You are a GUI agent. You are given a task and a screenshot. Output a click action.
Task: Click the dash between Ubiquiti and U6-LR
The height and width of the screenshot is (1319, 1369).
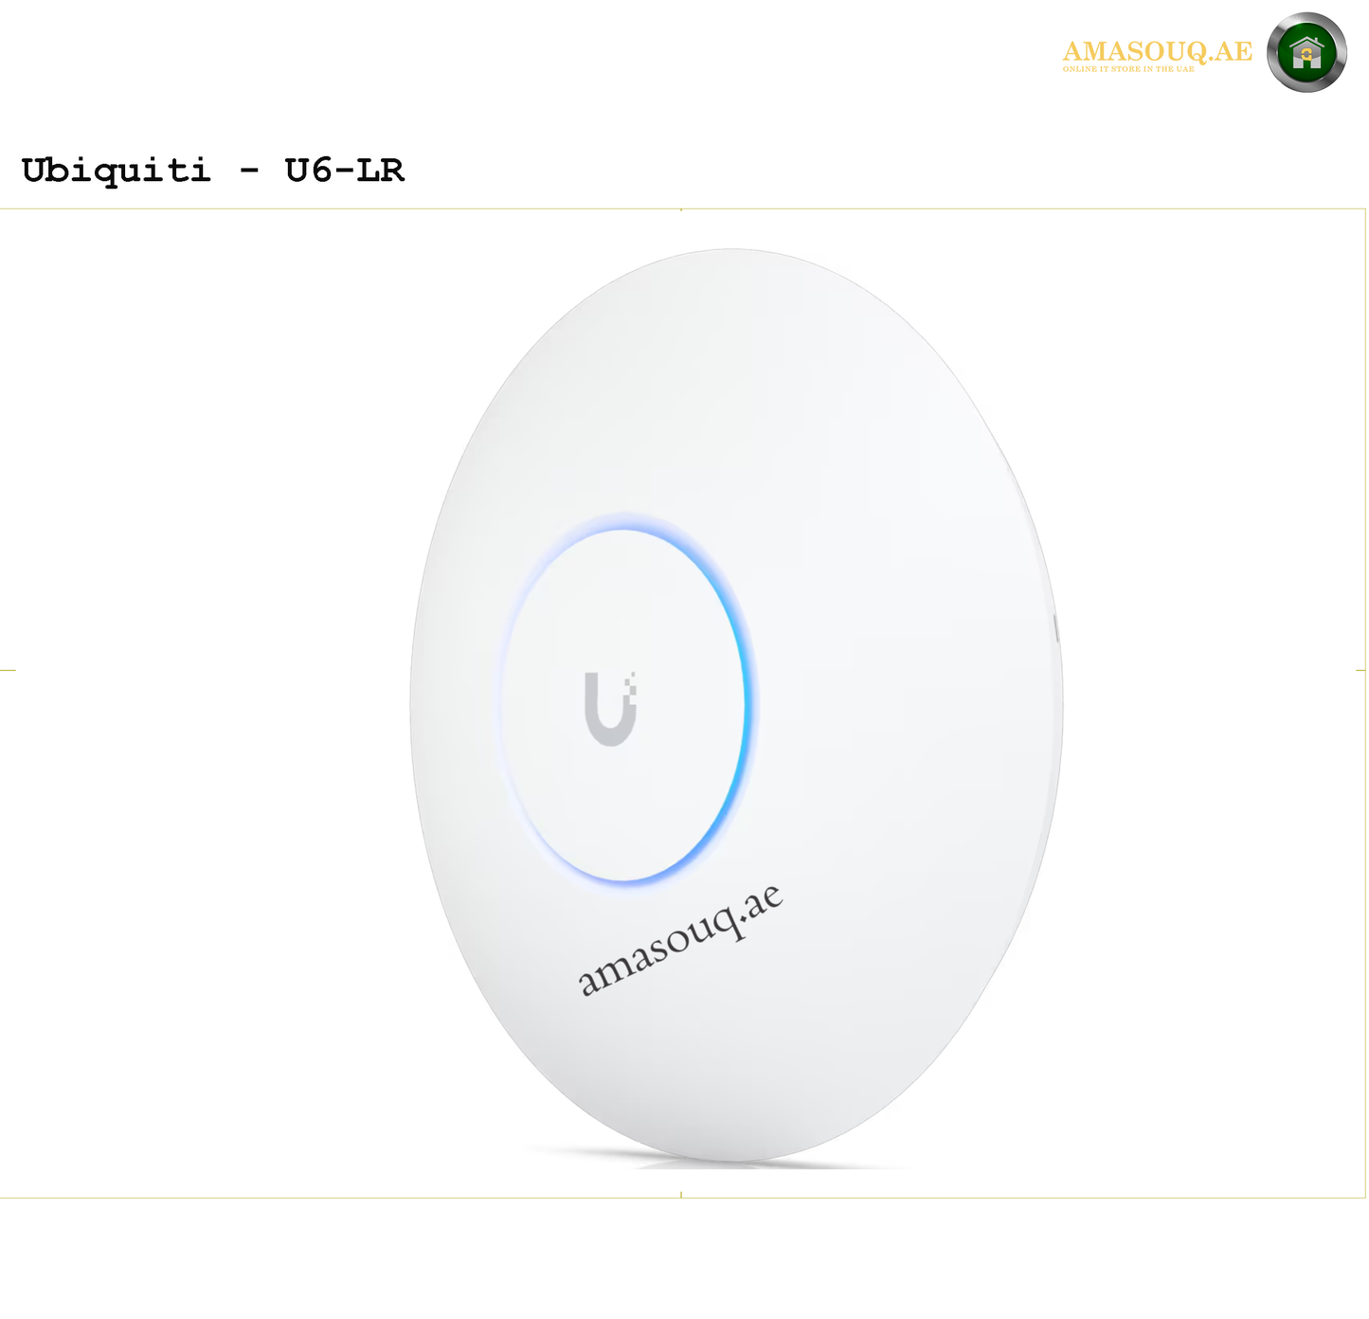click(248, 172)
